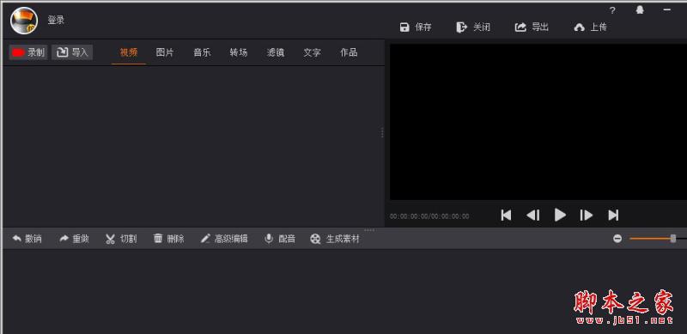Jump to end of video

tap(613, 216)
